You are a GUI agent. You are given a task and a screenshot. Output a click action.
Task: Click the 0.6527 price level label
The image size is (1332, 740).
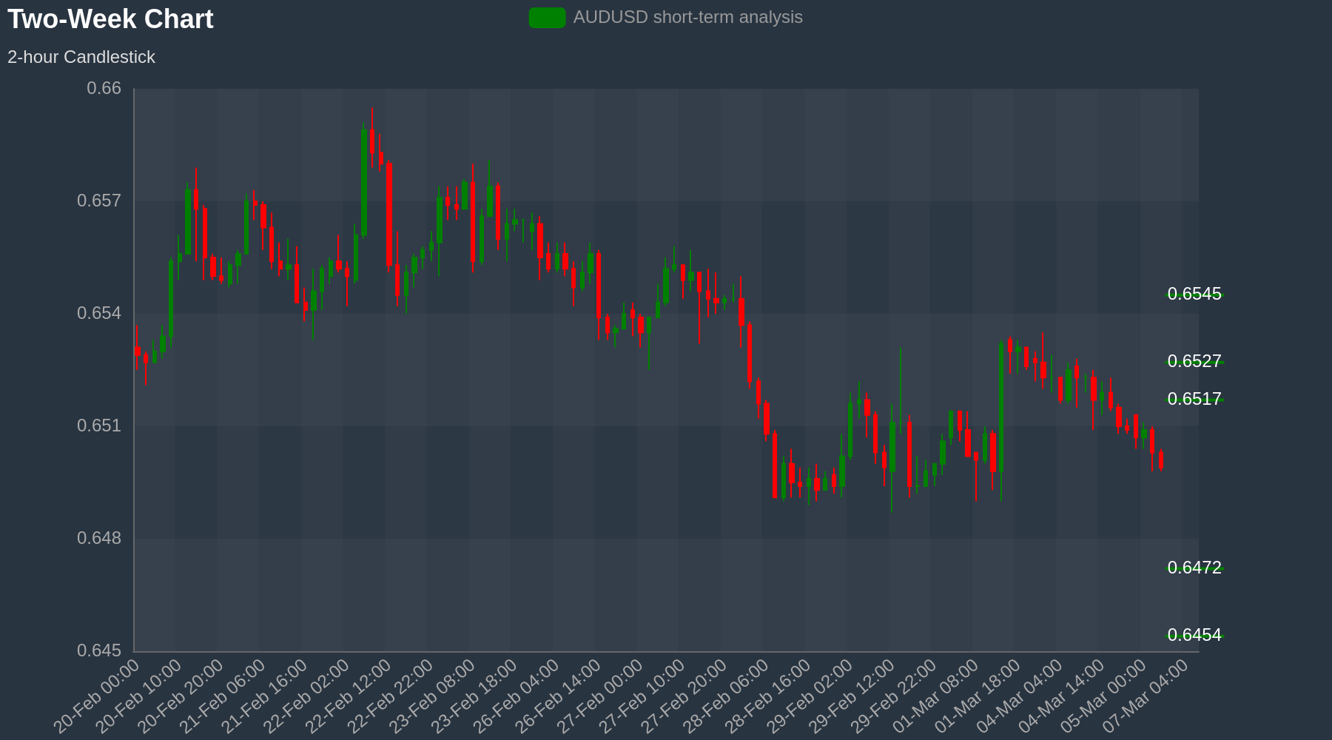[x=1194, y=361]
